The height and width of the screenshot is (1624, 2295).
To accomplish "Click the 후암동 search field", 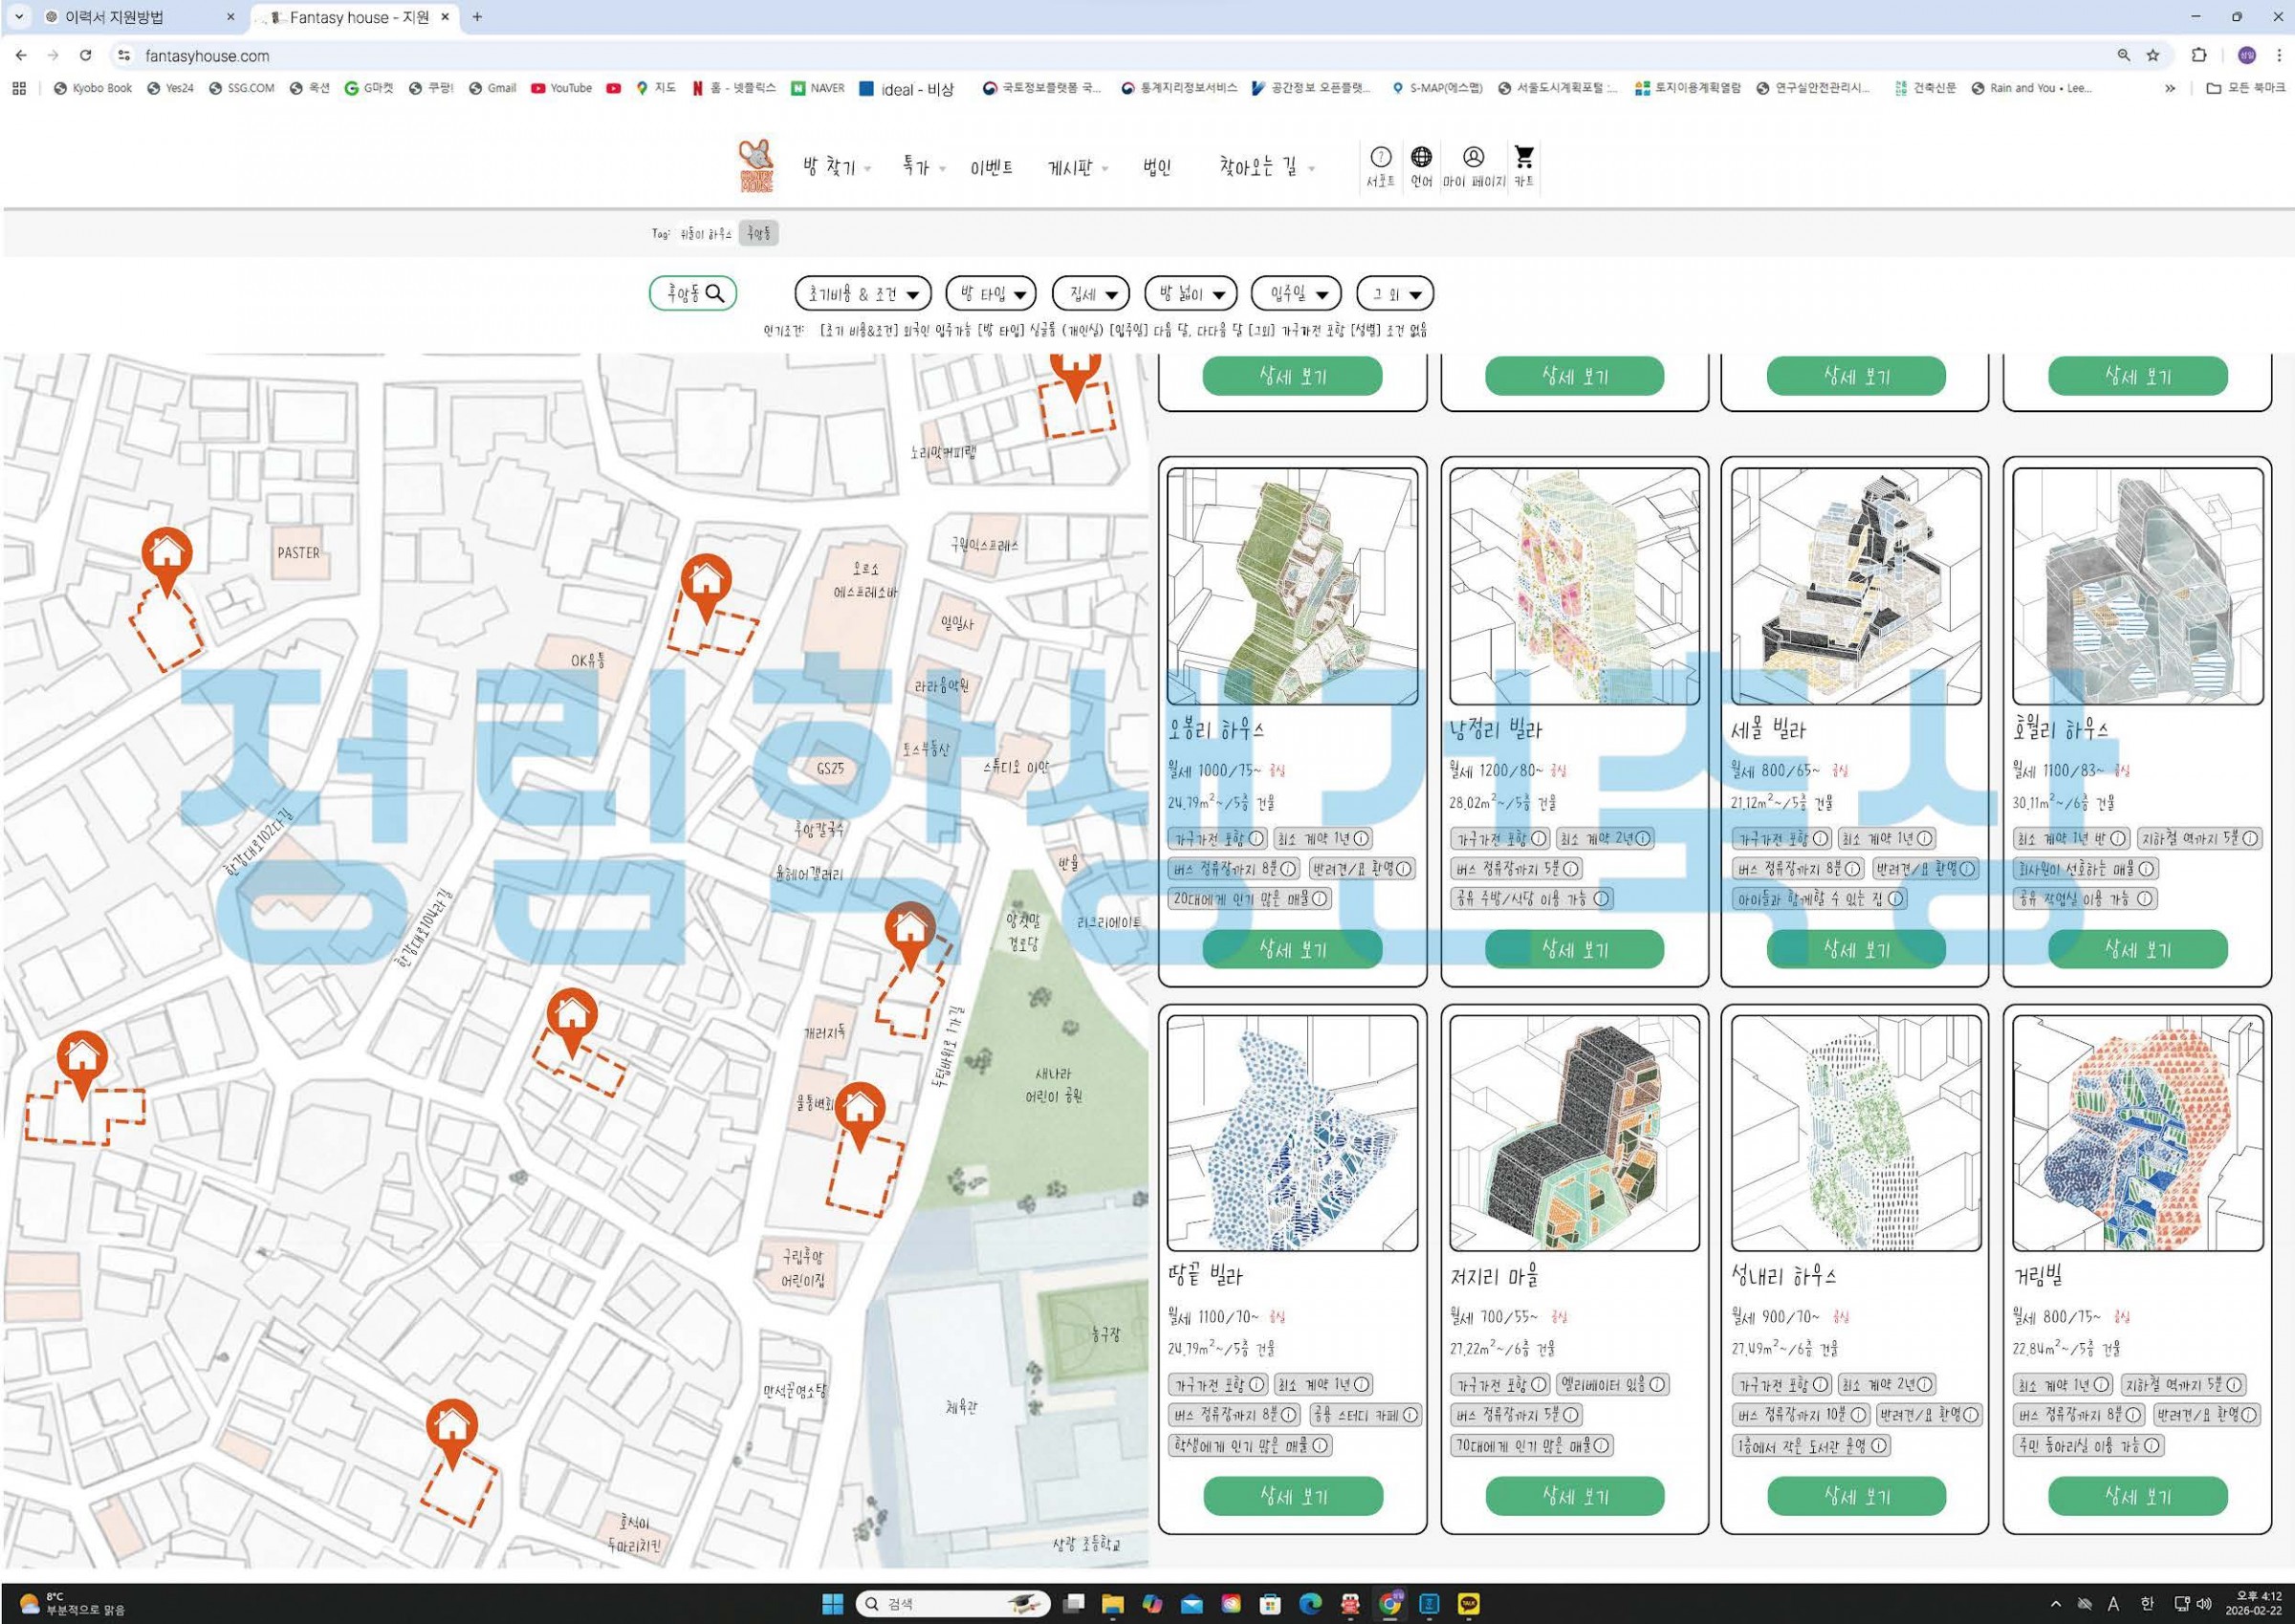I will 692,294.
